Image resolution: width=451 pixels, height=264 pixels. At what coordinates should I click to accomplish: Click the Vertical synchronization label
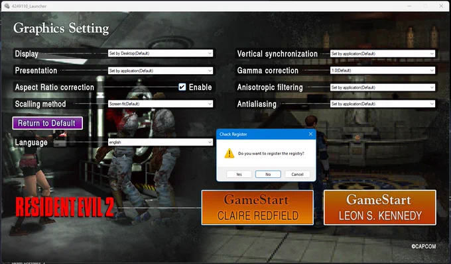[x=277, y=54]
